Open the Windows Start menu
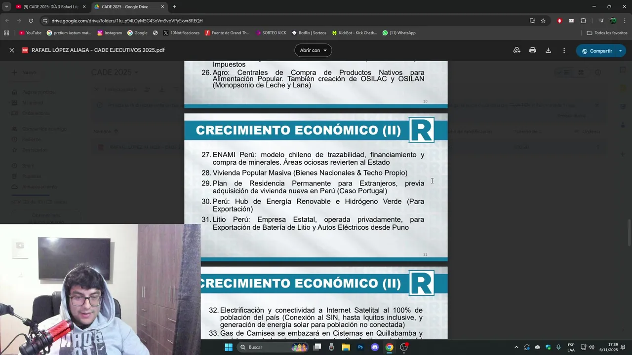This screenshot has width=632, height=355. click(228, 347)
